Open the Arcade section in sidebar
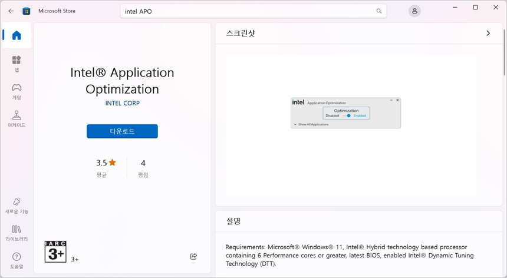 17,119
